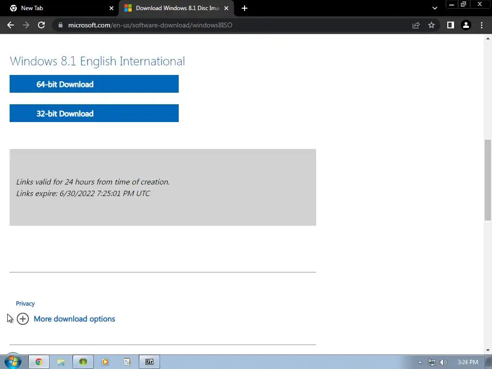Click the green globe browser taskbar icon
This screenshot has height=369, width=492.
tap(83, 362)
